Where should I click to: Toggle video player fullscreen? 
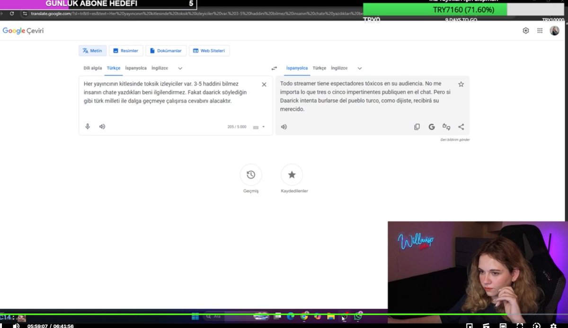pyautogui.click(x=520, y=326)
